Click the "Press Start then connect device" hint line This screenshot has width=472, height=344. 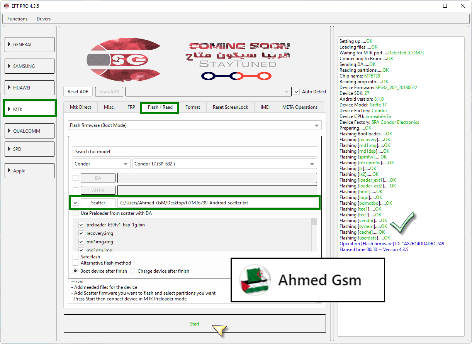click(x=129, y=299)
